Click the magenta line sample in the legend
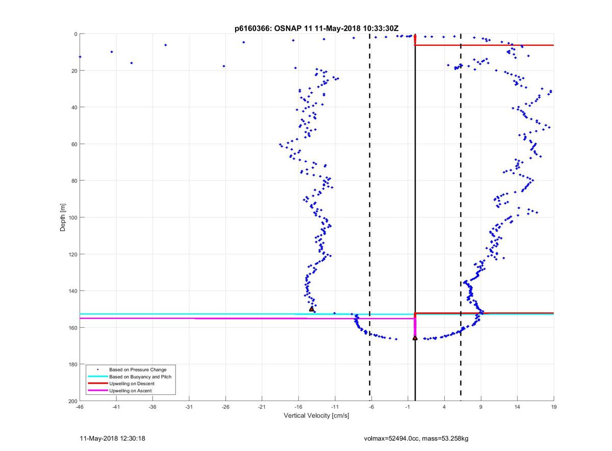This screenshot has height=451, width=612. 98,391
